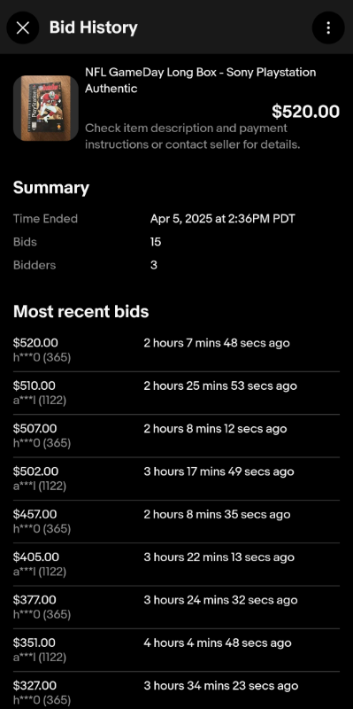Tap the Bidders count of 3
Image resolution: width=353 pixels, height=709 pixels.
(x=153, y=265)
